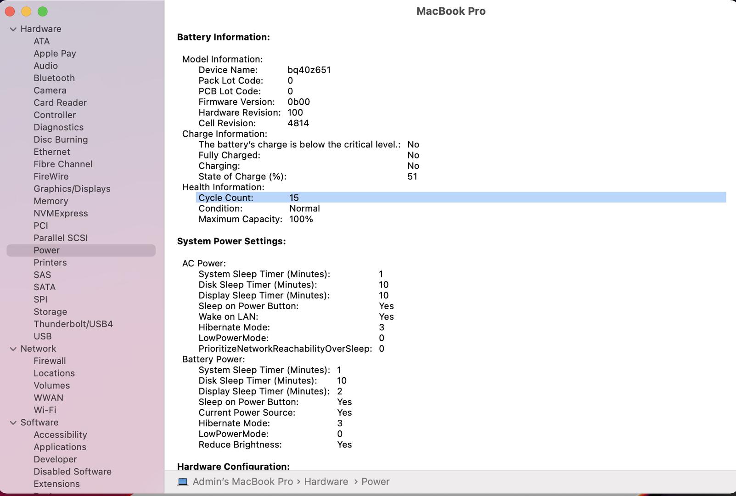Click PrioritizeNetworkReachabilityOverSleep line

pos(292,349)
